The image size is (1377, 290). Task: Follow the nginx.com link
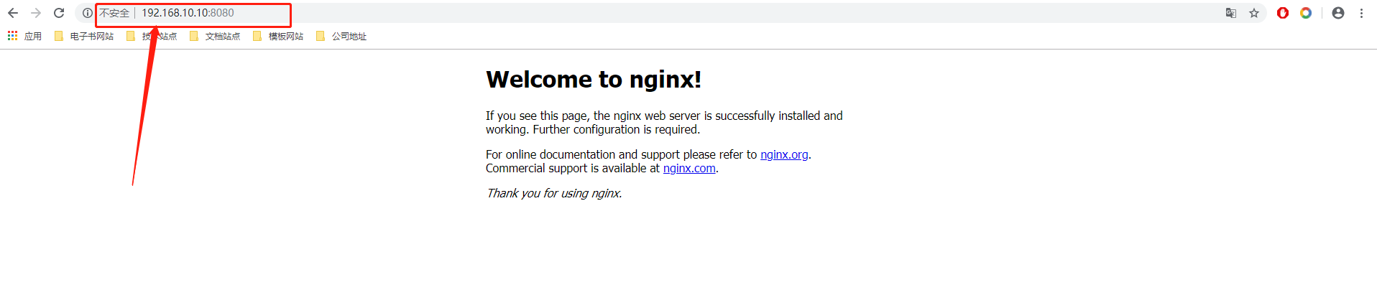(x=689, y=168)
